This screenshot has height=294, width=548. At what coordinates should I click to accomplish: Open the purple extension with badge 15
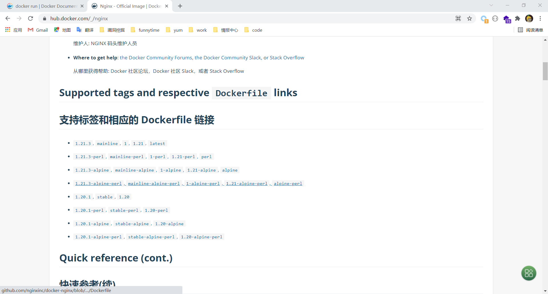point(507,19)
